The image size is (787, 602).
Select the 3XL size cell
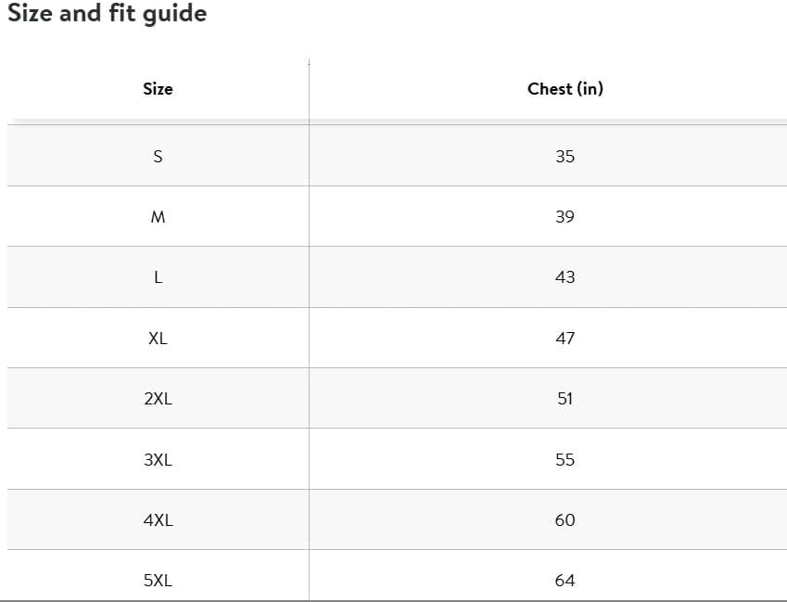click(x=158, y=460)
